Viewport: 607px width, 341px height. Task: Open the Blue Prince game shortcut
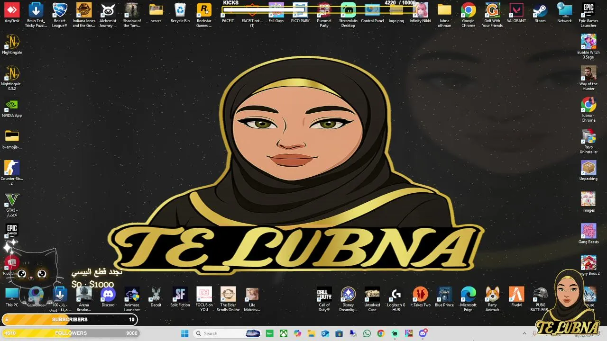pos(444,297)
